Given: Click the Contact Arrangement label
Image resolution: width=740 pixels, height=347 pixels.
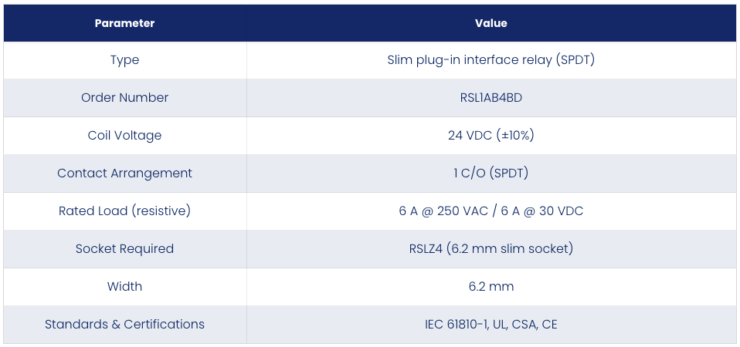Looking at the screenshot, I should coord(124,173).
